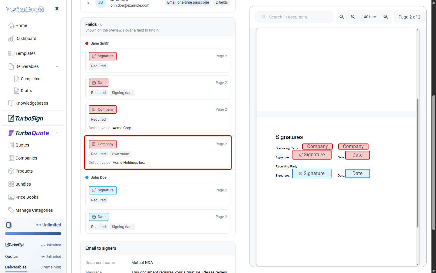The height and width of the screenshot is (273, 436).
Task: Open Dashboard via its bar-chart icon
Action: pyautogui.click(x=11, y=39)
